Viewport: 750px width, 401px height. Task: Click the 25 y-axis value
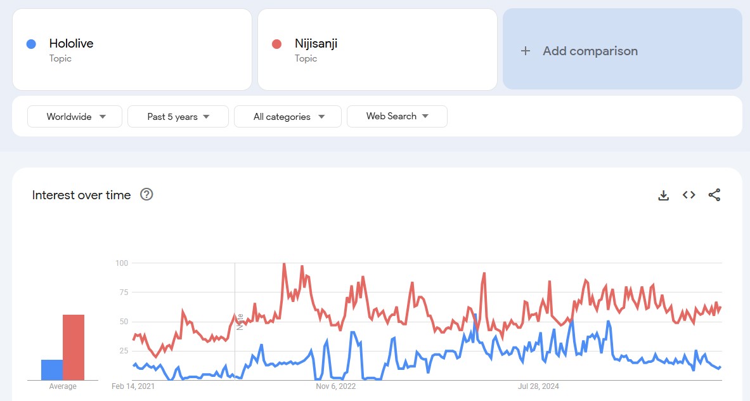[x=124, y=351]
